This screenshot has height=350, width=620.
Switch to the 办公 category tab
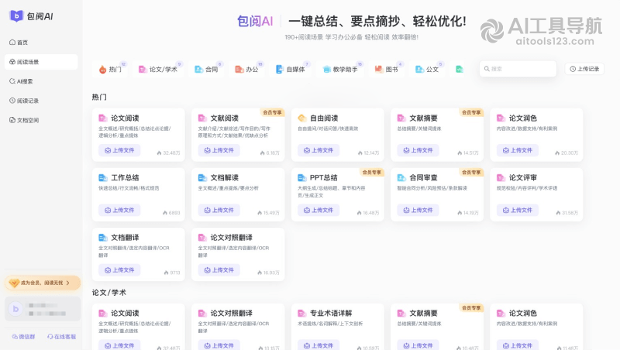[246, 69]
